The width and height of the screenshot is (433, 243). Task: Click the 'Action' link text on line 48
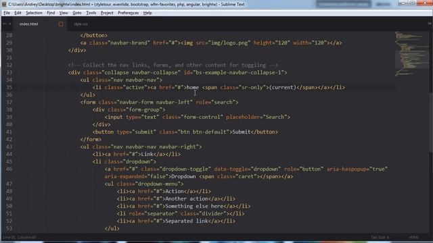pyautogui.click(x=175, y=192)
